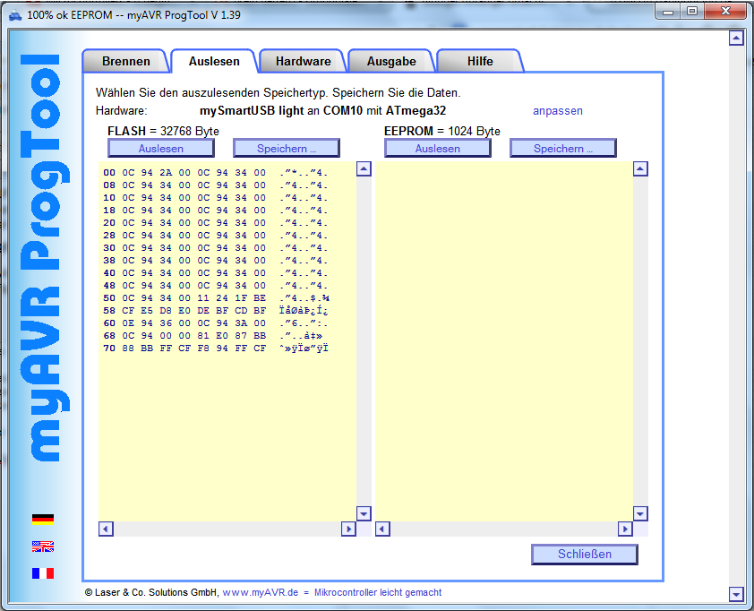Click main window scroll up arrow
The width and height of the screenshot is (754, 611).
point(736,38)
